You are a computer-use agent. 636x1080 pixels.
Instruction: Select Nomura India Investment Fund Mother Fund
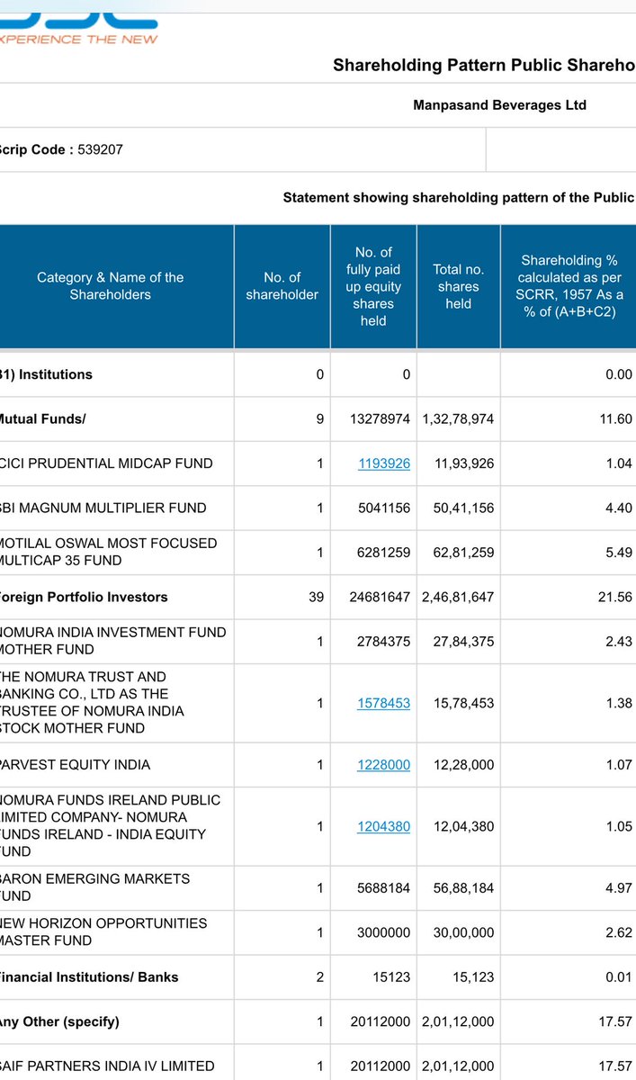click(113, 641)
